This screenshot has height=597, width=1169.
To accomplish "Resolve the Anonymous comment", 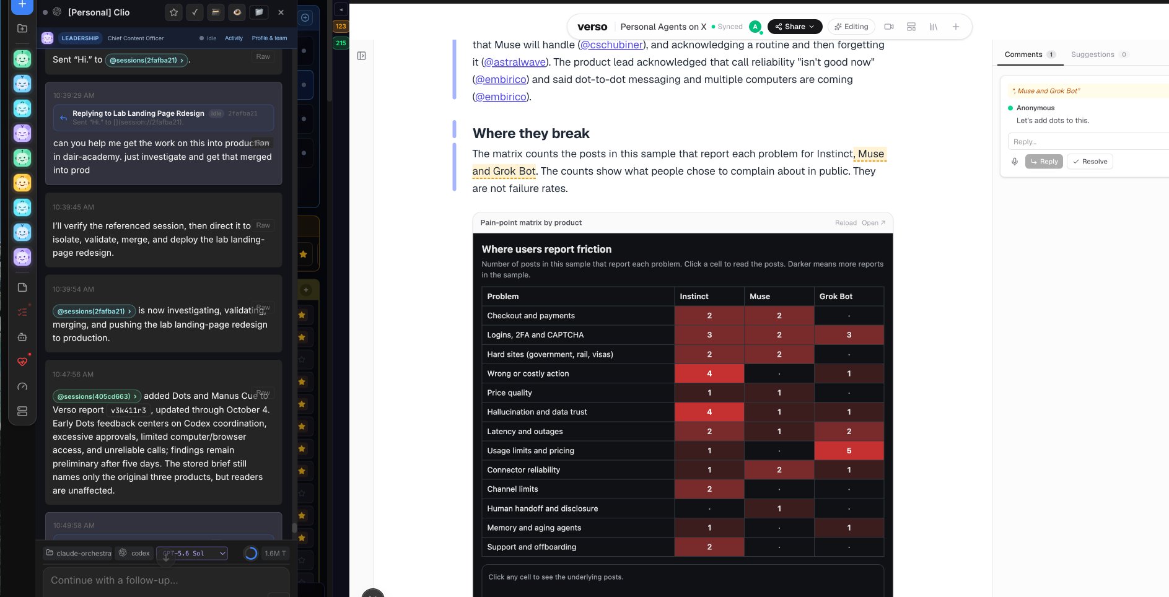I will [x=1090, y=162].
